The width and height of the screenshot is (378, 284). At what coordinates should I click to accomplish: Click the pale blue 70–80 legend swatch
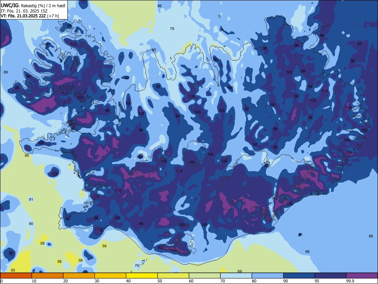tap(236, 276)
